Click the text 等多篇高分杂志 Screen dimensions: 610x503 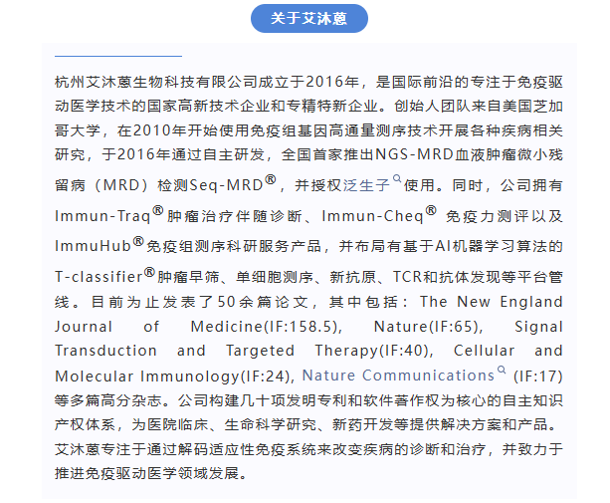pos(107,400)
